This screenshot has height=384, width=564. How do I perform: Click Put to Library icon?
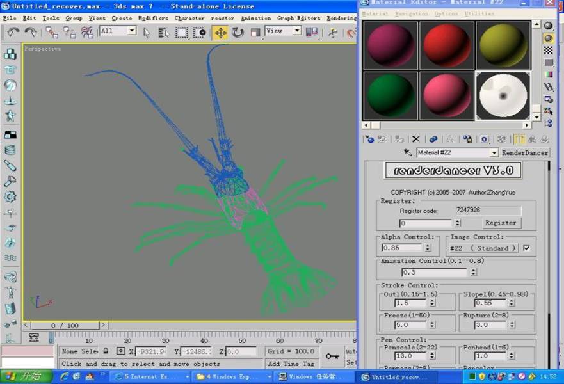[467, 139]
